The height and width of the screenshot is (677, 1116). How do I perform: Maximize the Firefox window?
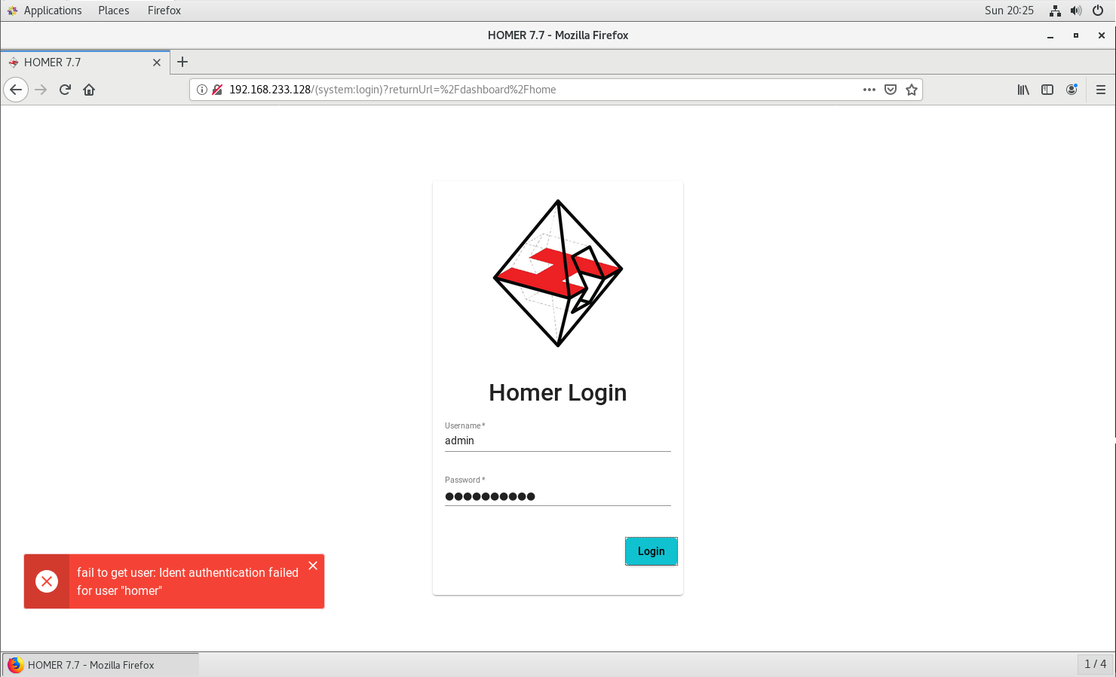[1076, 35]
